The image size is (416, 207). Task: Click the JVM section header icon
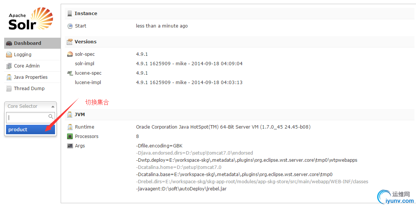click(70, 115)
